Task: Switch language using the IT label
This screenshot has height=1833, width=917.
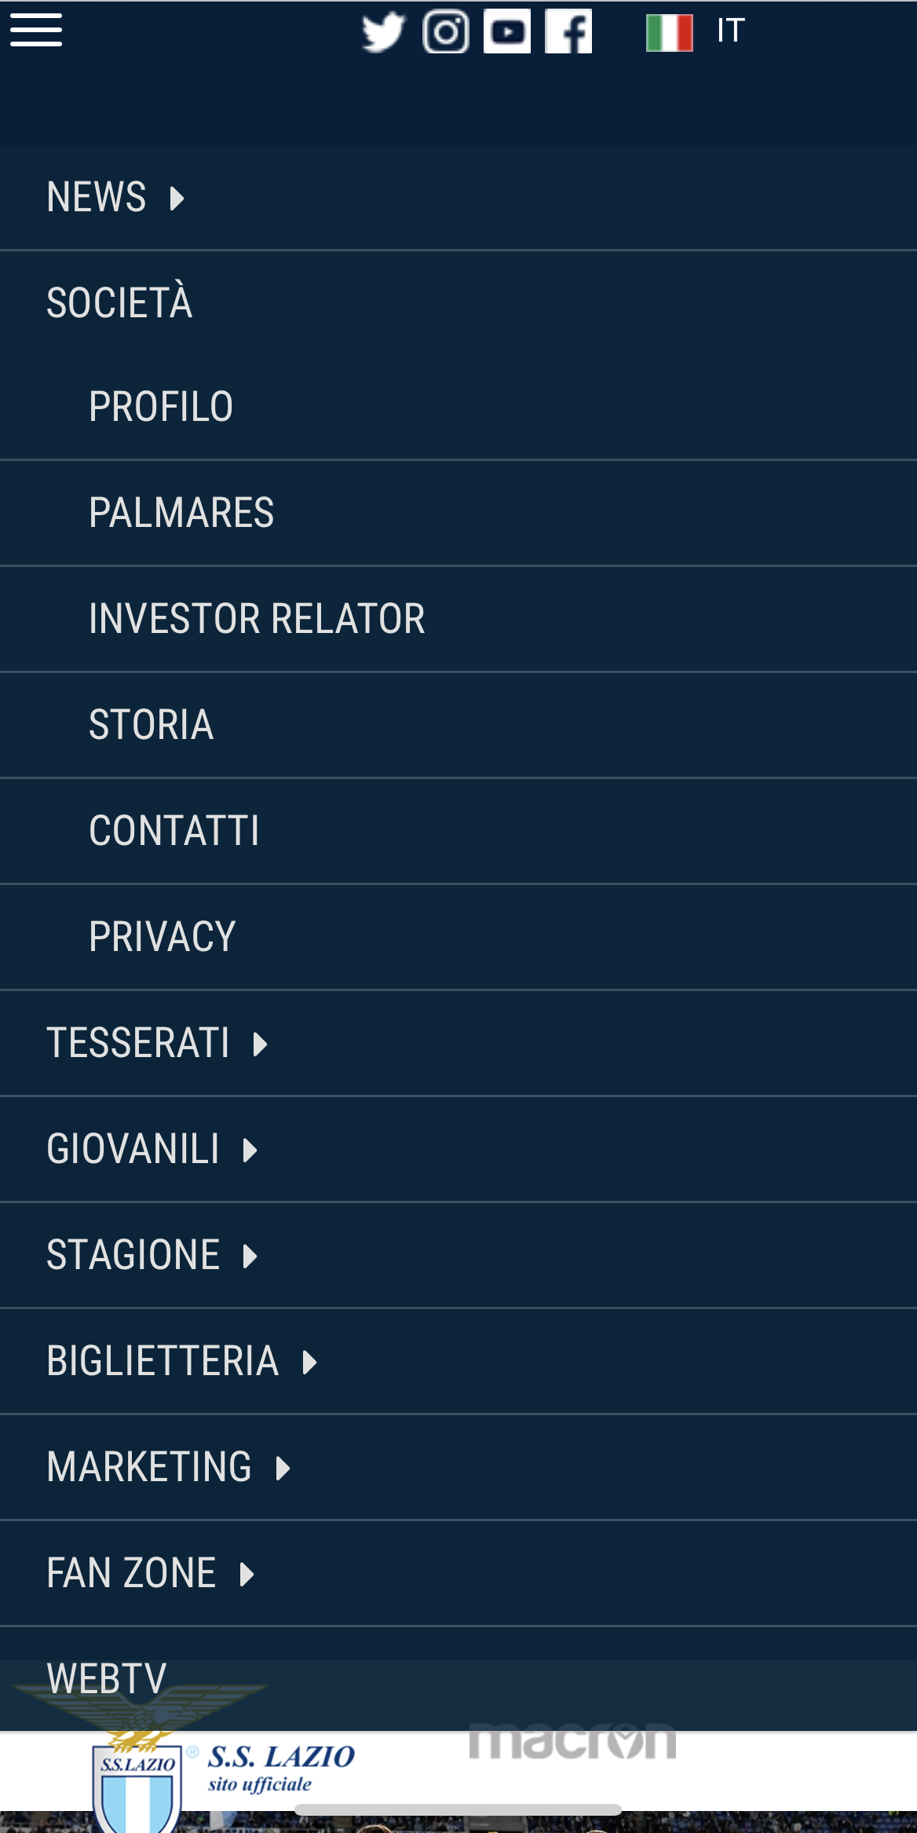Action: click(x=730, y=31)
